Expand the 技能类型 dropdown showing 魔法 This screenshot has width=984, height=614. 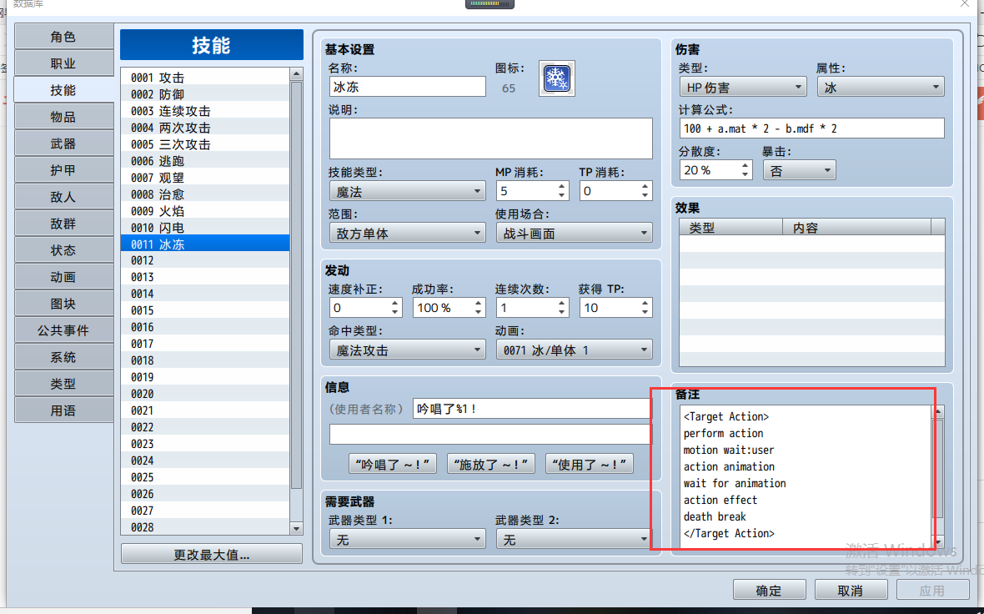407,191
